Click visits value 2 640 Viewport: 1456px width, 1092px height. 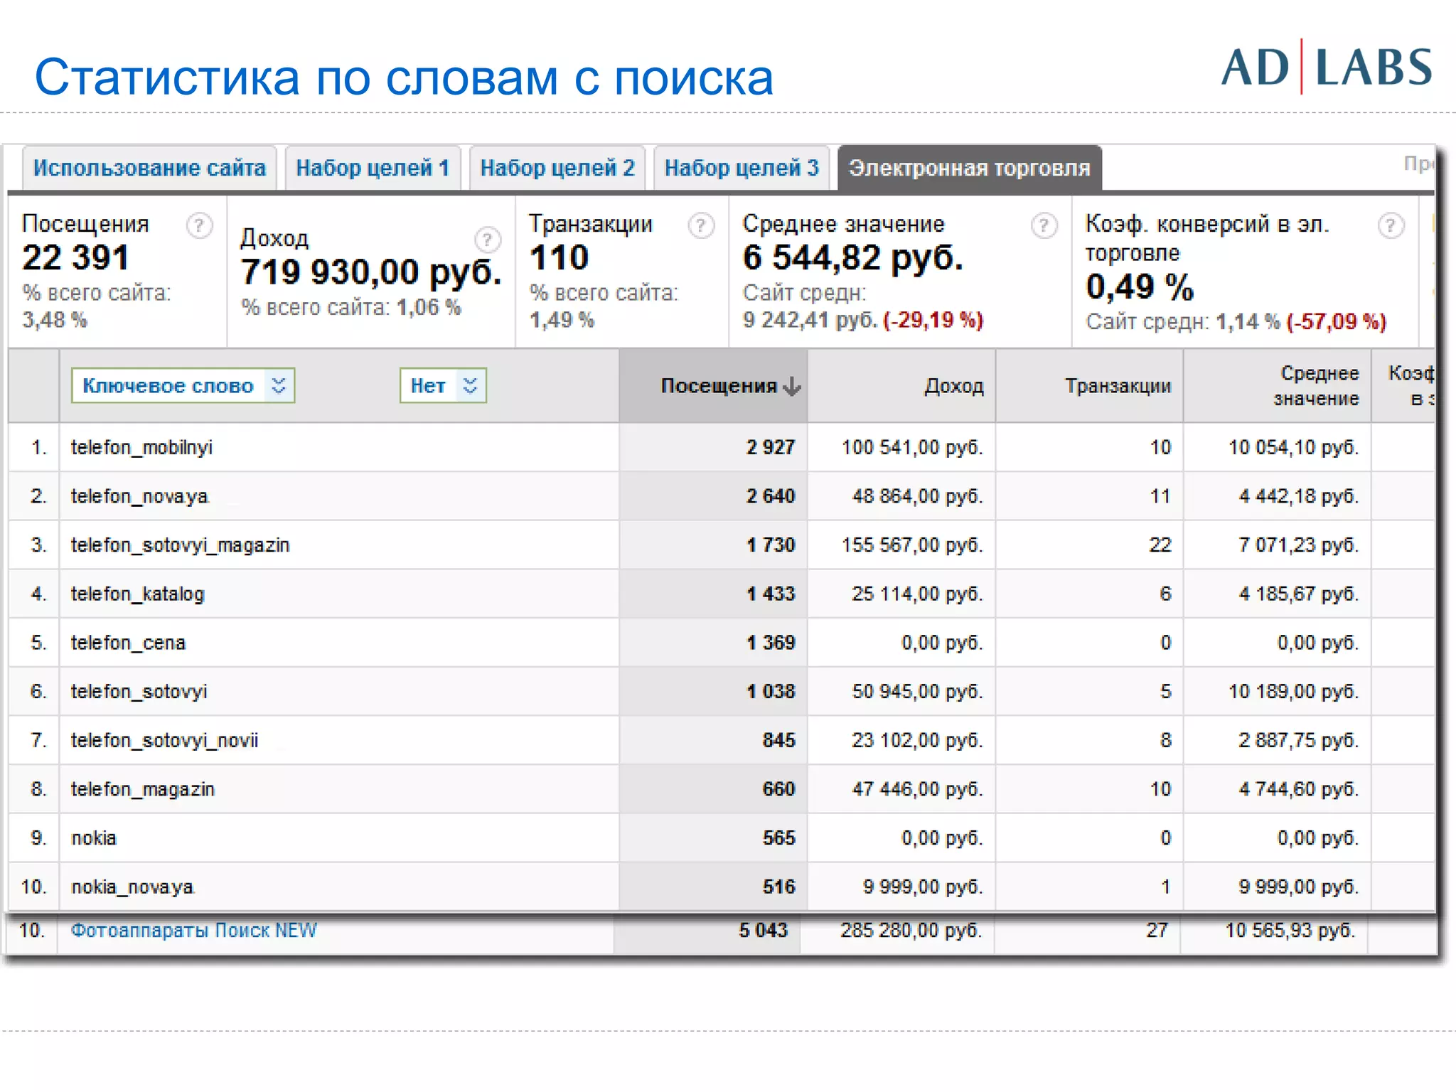click(x=770, y=496)
